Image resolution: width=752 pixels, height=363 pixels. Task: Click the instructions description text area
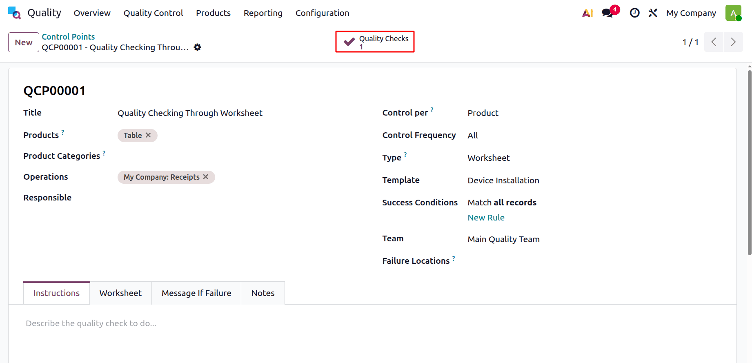(372, 323)
